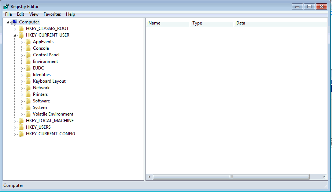This screenshot has width=332, height=192.
Task: Collapse the HKEY_CURRENT_USER key
Action: [x=15, y=35]
